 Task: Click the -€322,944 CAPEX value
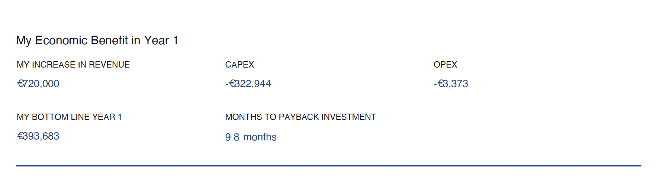click(248, 84)
